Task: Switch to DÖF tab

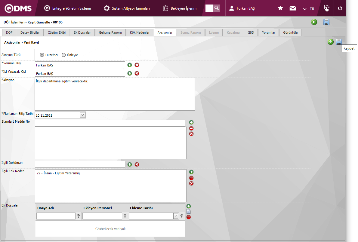Action: tap(9, 32)
